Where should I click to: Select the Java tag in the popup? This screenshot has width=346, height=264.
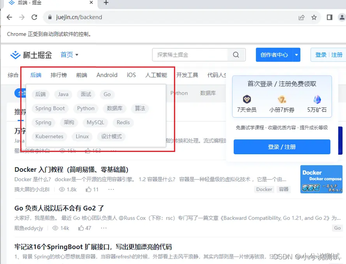(63, 95)
